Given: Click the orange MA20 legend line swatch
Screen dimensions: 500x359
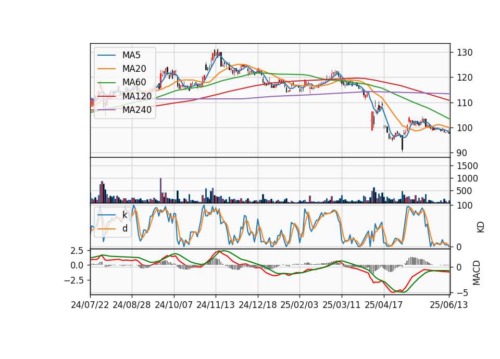Looking at the screenshot, I should (106, 69).
